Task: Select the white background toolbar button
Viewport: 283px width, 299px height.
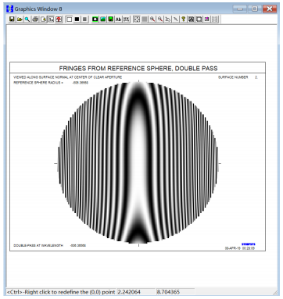Action: pyautogui.click(x=70, y=20)
